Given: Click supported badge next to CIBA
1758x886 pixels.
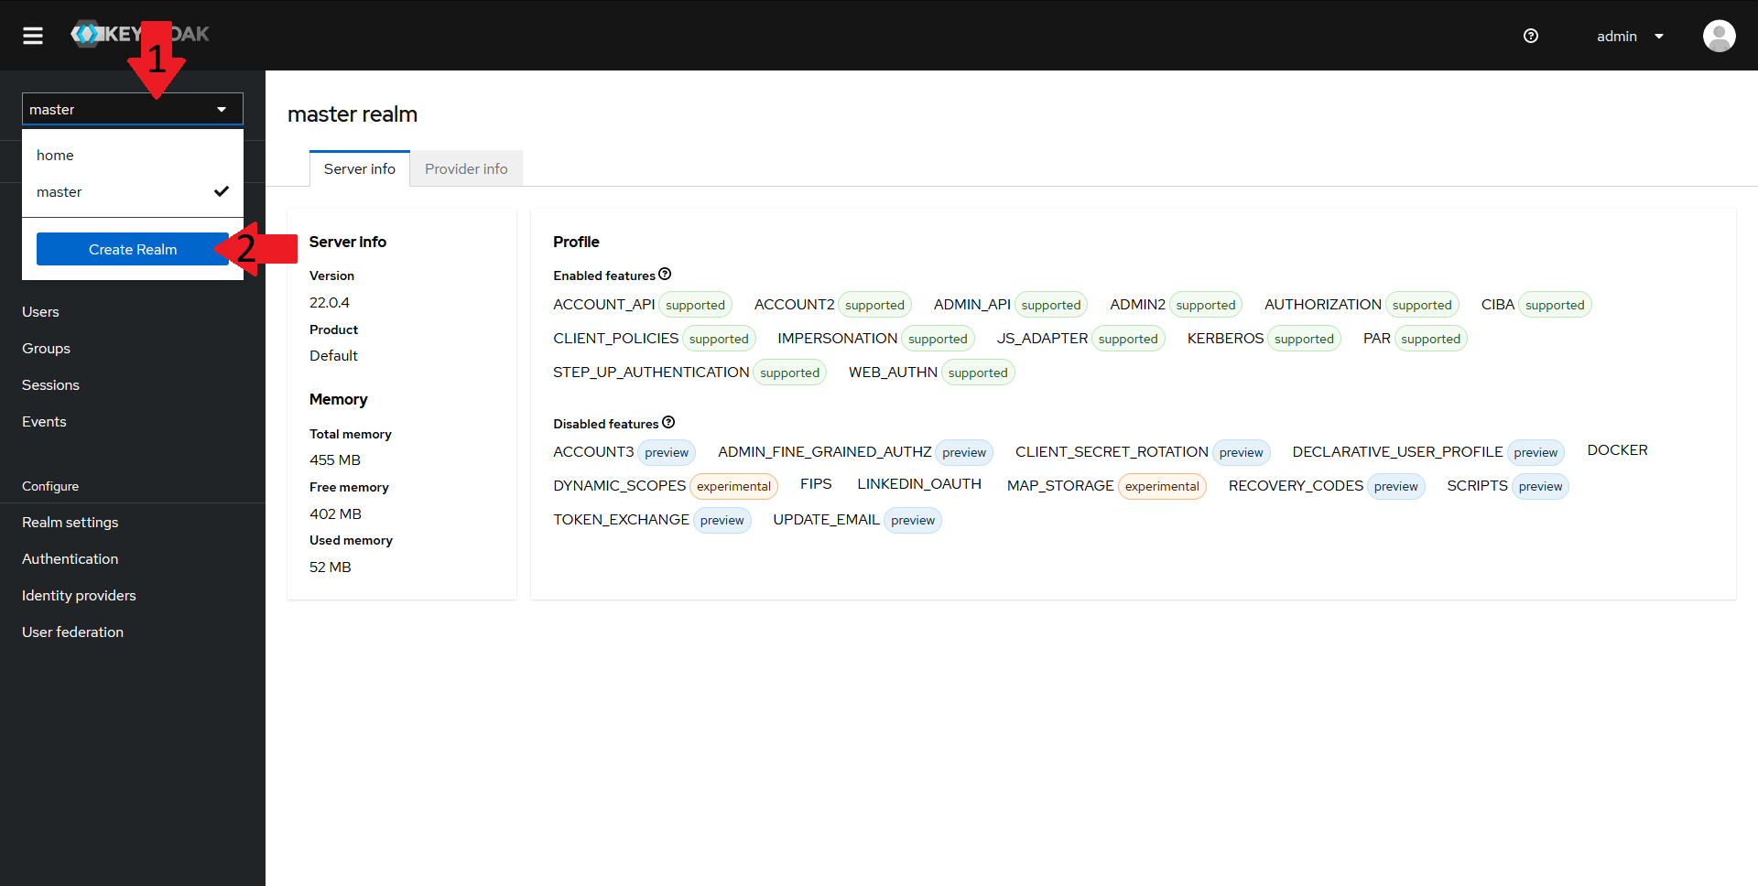Looking at the screenshot, I should [x=1555, y=305].
